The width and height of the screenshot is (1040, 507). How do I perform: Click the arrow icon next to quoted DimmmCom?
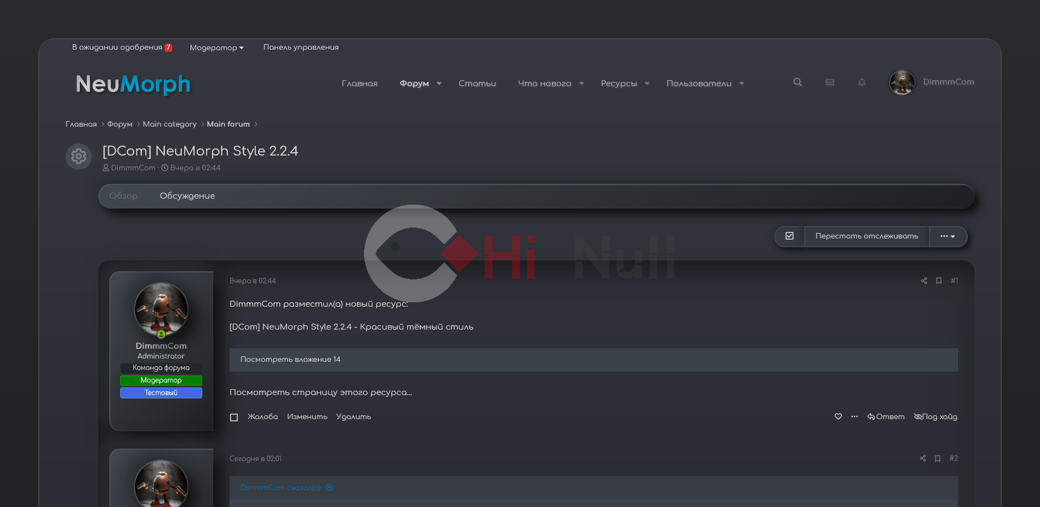(330, 488)
